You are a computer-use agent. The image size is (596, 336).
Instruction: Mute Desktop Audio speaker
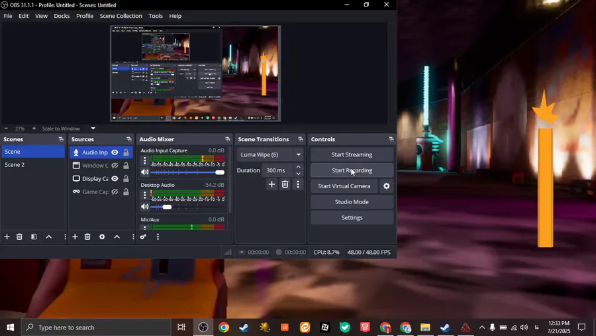(x=144, y=207)
